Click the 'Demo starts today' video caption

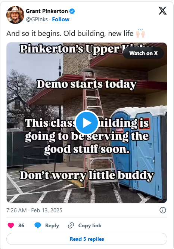(87, 84)
